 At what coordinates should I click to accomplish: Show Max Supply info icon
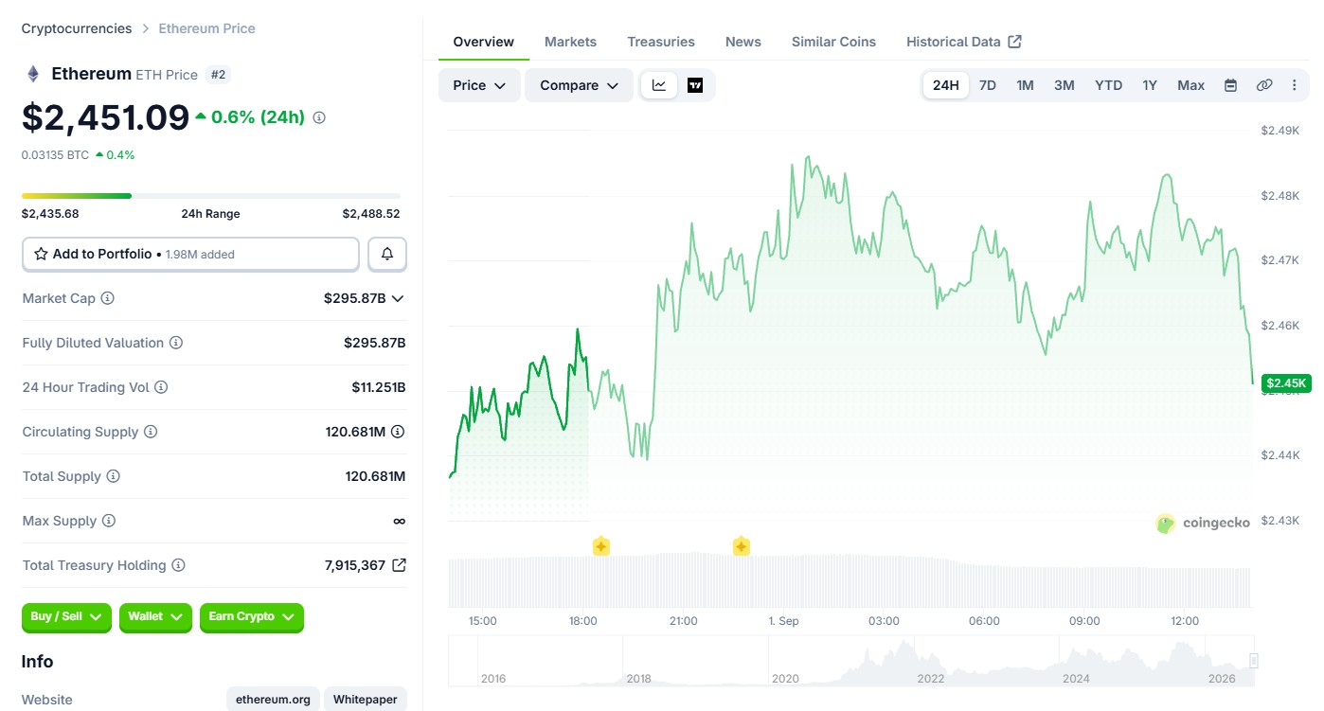[x=109, y=521]
